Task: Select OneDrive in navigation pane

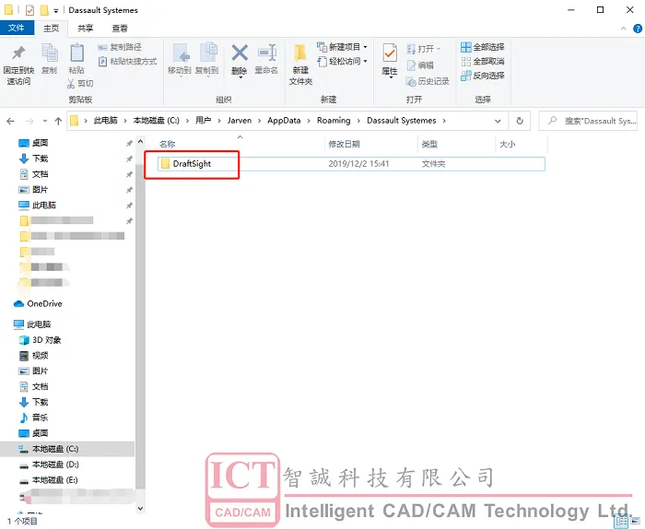Action: point(38,303)
